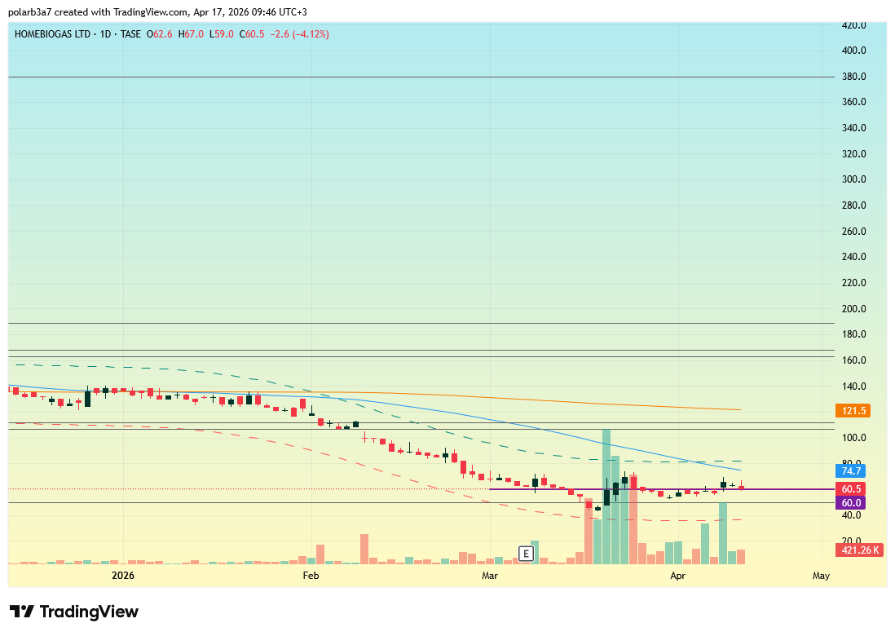895x636 pixels.
Task: Click the purple horizontal line at 60.0
Action: (x=662, y=489)
